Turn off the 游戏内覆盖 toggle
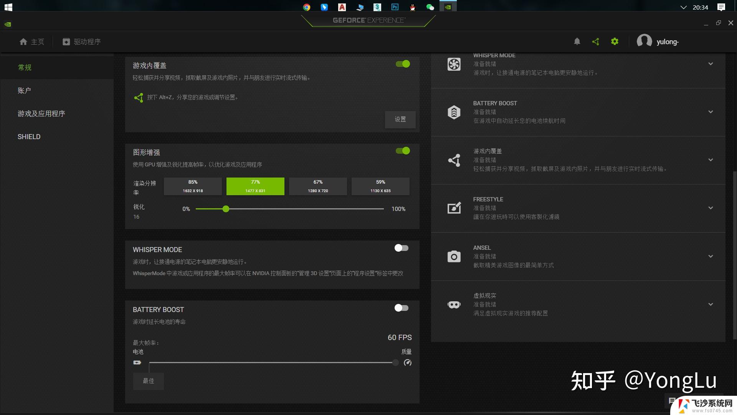This screenshot has width=737, height=415. (403, 64)
